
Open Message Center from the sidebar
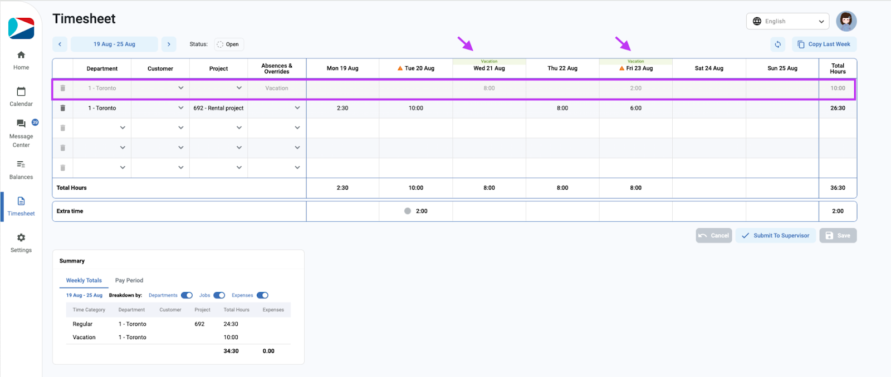tap(21, 133)
